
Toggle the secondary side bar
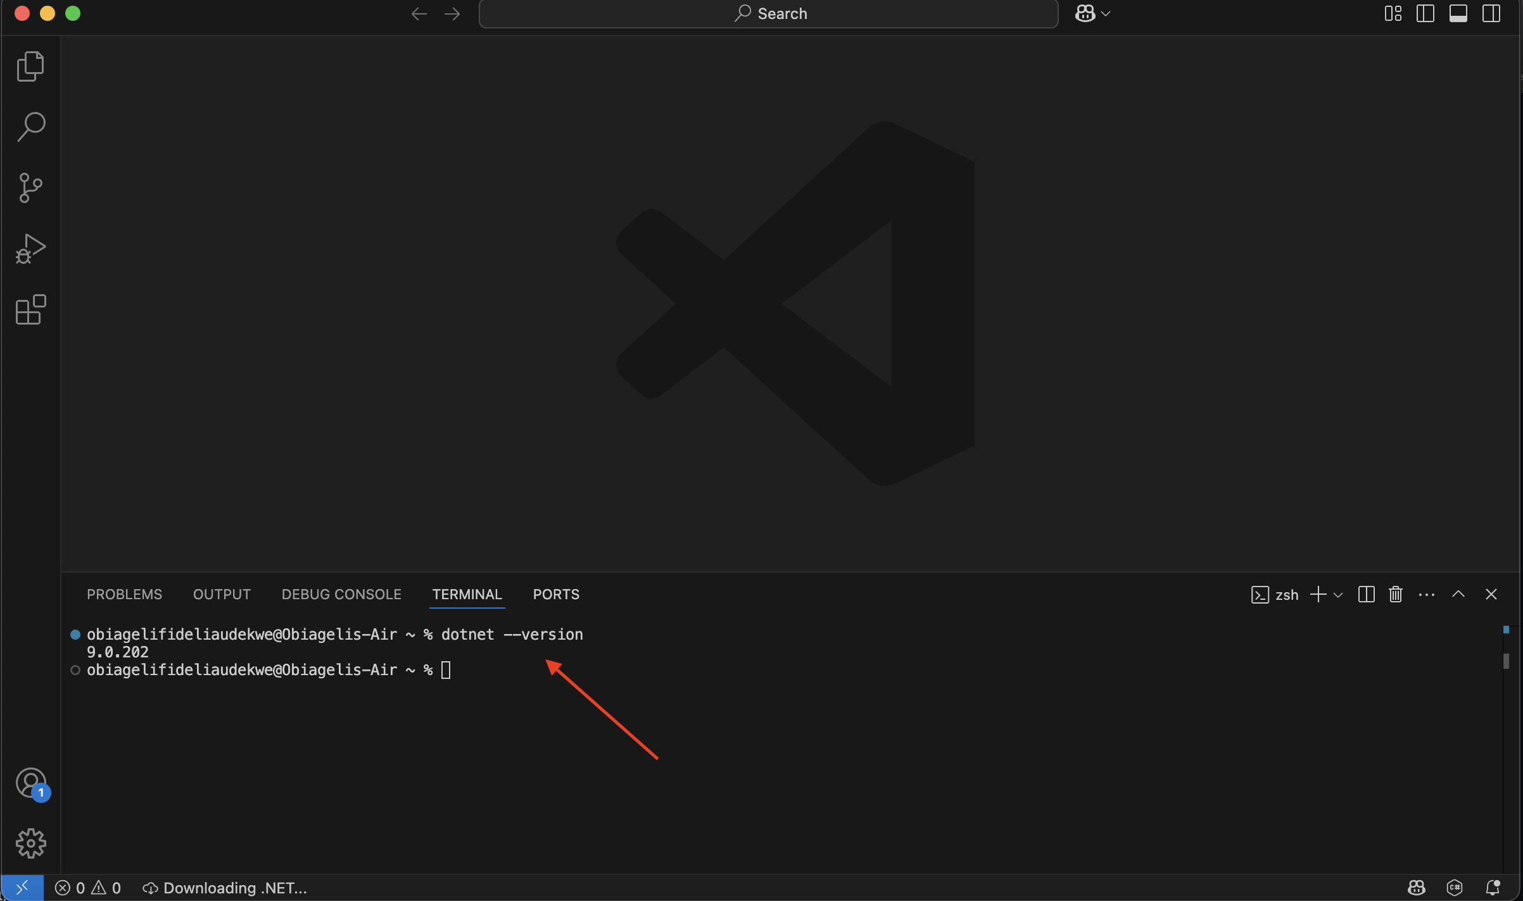[1491, 13]
